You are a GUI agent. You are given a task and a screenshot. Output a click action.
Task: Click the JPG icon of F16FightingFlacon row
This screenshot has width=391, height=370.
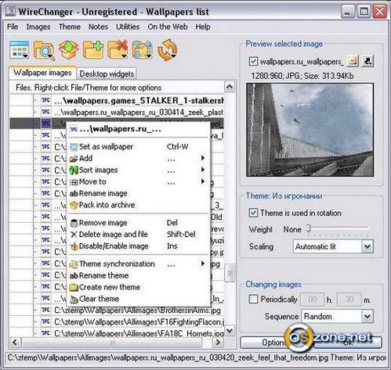pyautogui.click(x=46, y=322)
